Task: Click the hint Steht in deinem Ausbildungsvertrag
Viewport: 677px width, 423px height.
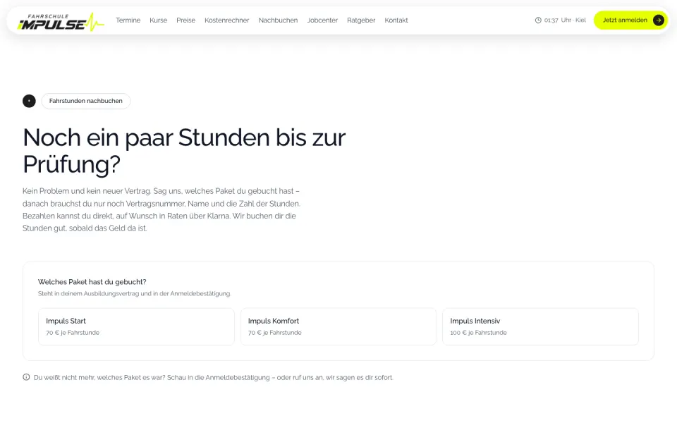Action: click(134, 293)
